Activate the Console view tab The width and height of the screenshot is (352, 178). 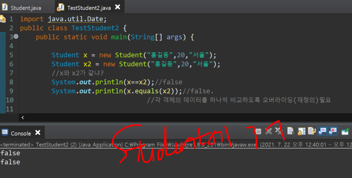point(16,133)
